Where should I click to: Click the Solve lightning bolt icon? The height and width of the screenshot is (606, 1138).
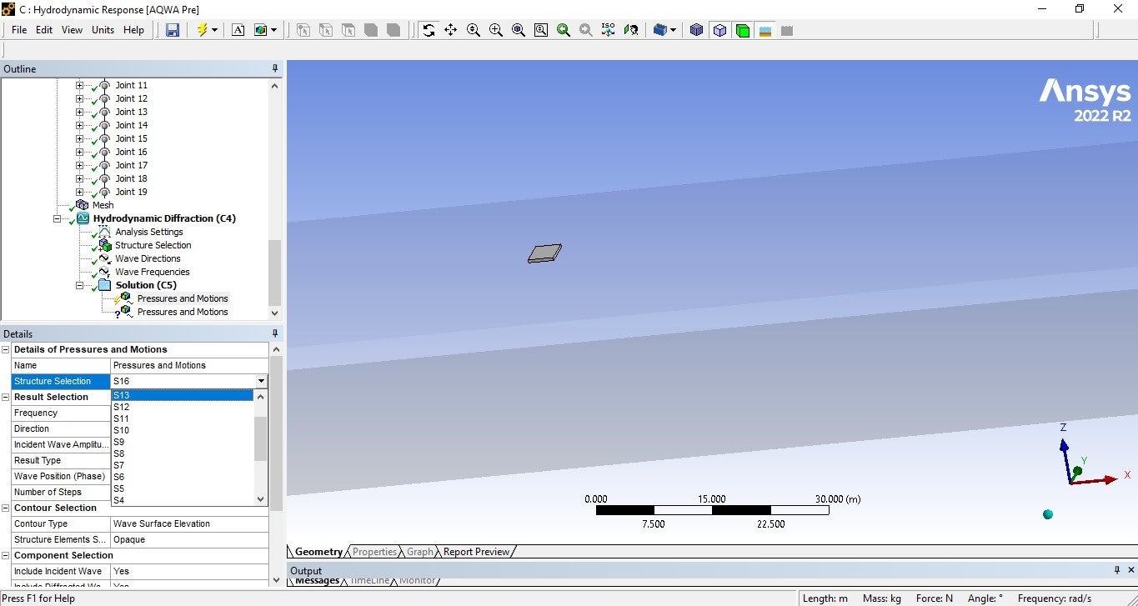[x=202, y=30]
